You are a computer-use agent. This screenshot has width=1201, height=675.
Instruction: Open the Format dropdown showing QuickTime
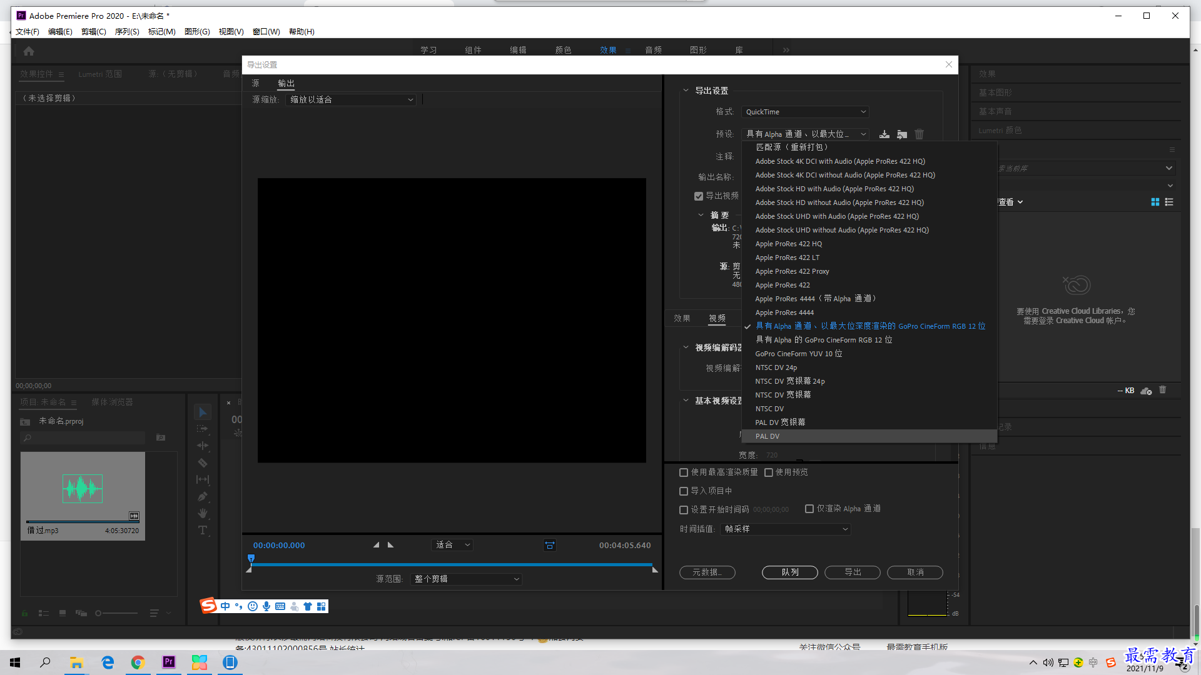[805, 112]
